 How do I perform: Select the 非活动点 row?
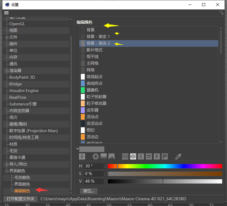click(x=149, y=123)
